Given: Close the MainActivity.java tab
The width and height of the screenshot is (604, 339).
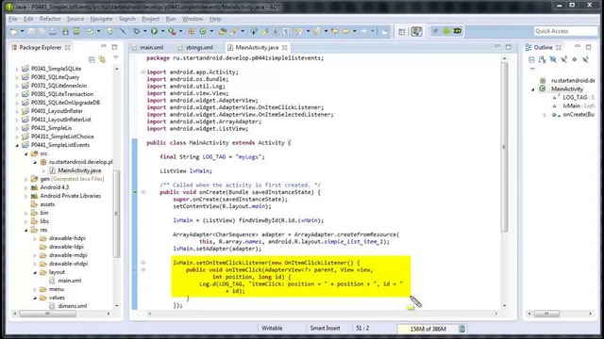Looking at the screenshot, I should tap(285, 48).
